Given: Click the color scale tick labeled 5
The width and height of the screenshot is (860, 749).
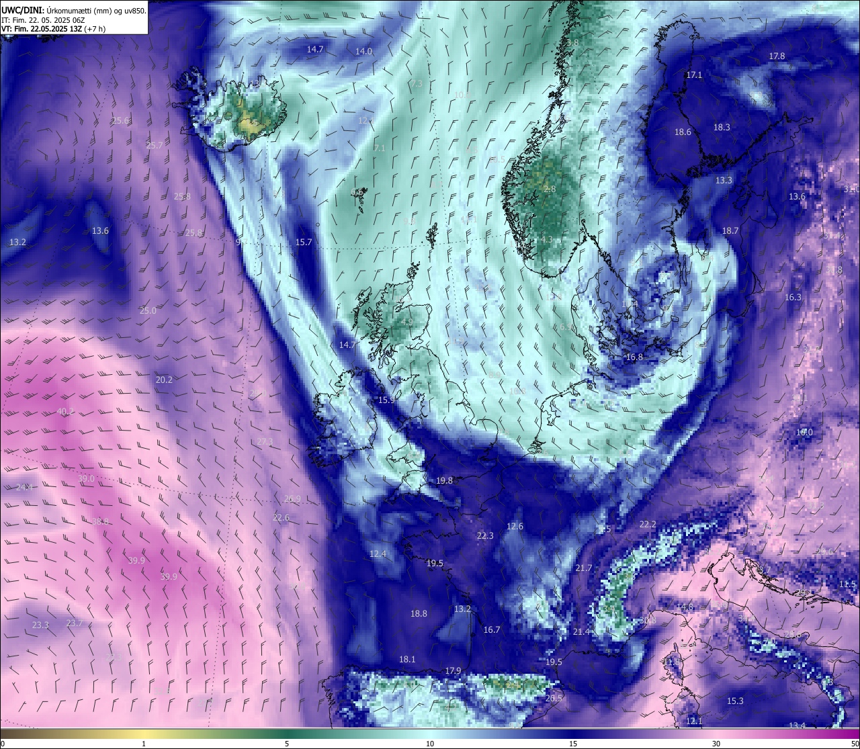Looking at the screenshot, I should (287, 744).
